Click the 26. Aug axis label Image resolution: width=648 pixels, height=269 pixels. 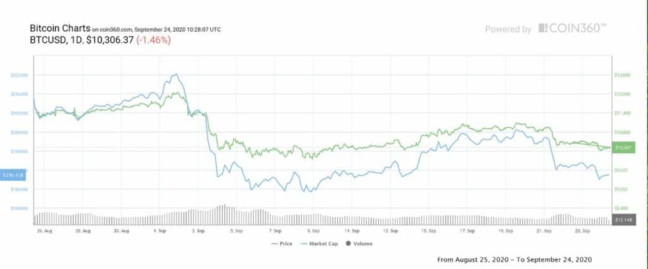point(45,231)
